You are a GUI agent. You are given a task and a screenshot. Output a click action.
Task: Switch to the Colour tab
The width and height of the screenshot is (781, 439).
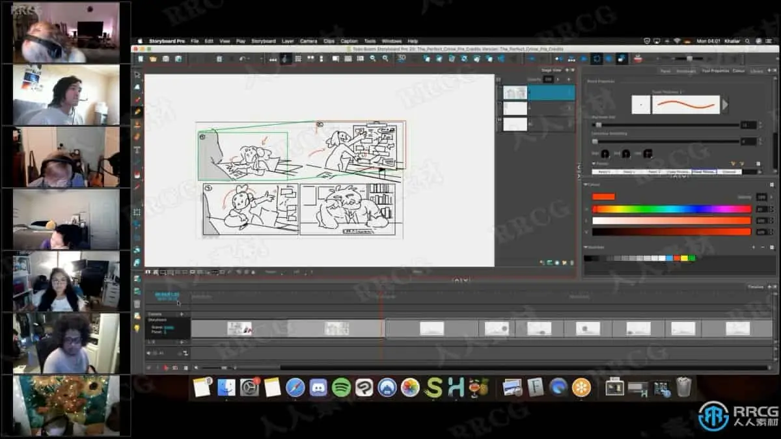click(739, 71)
